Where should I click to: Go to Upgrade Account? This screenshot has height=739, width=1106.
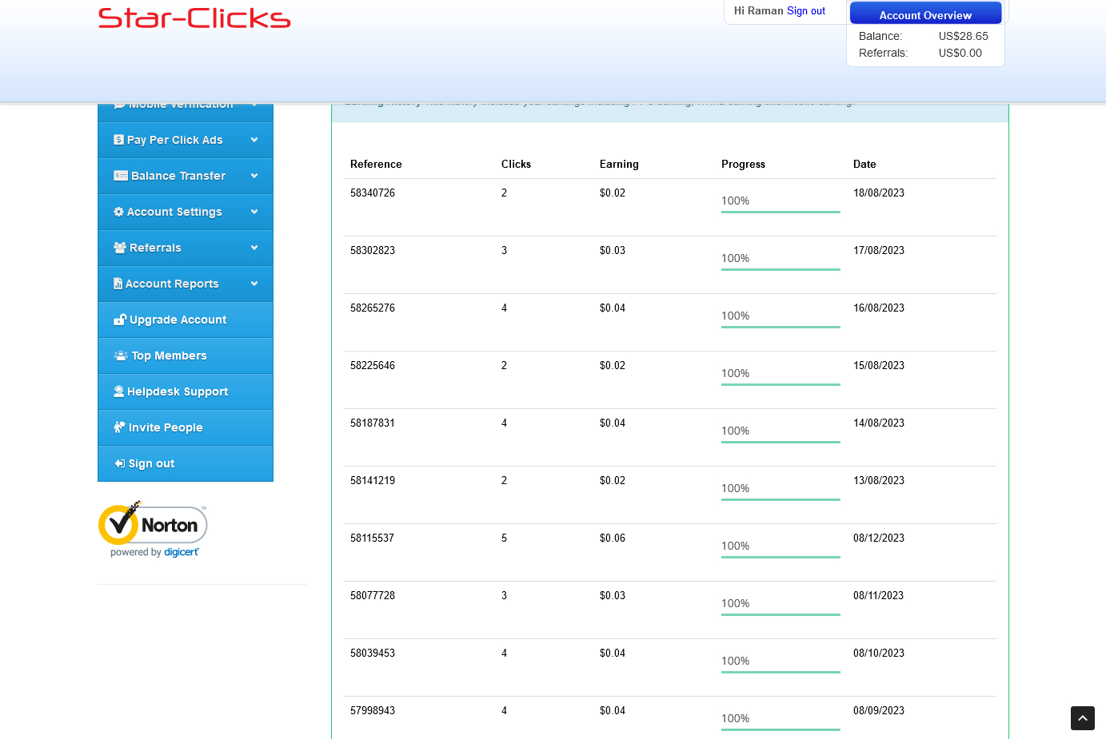(186, 320)
